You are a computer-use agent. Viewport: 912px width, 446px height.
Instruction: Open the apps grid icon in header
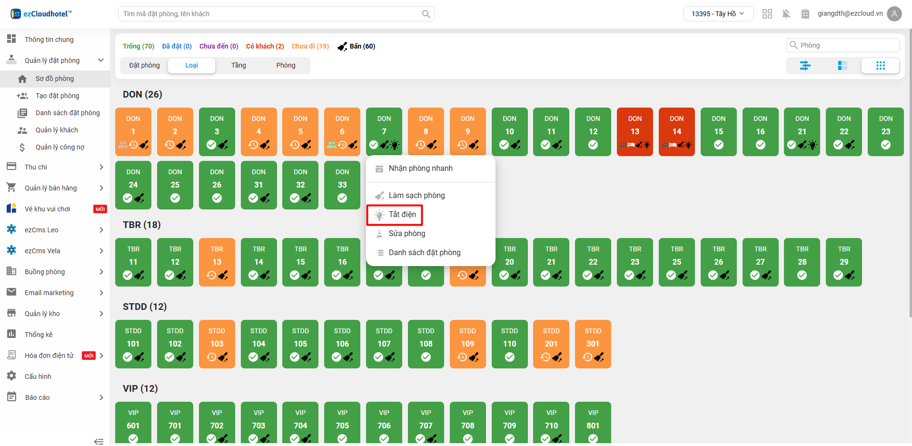tap(767, 14)
